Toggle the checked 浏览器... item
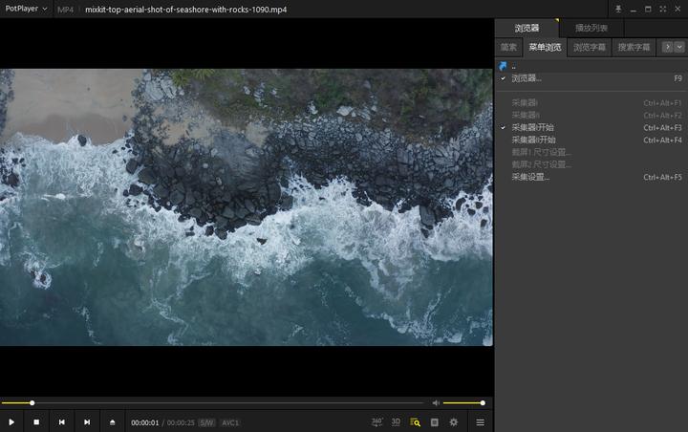 [x=527, y=78]
